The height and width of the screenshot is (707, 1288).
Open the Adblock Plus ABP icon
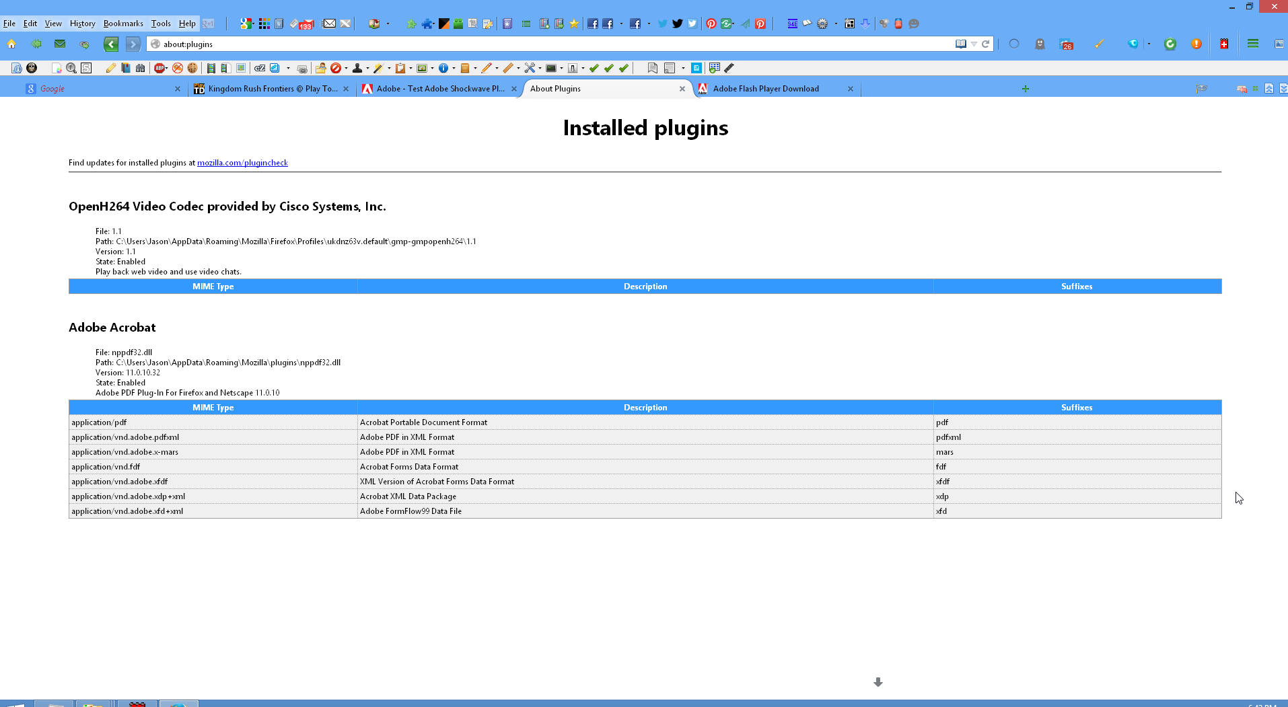click(159, 68)
